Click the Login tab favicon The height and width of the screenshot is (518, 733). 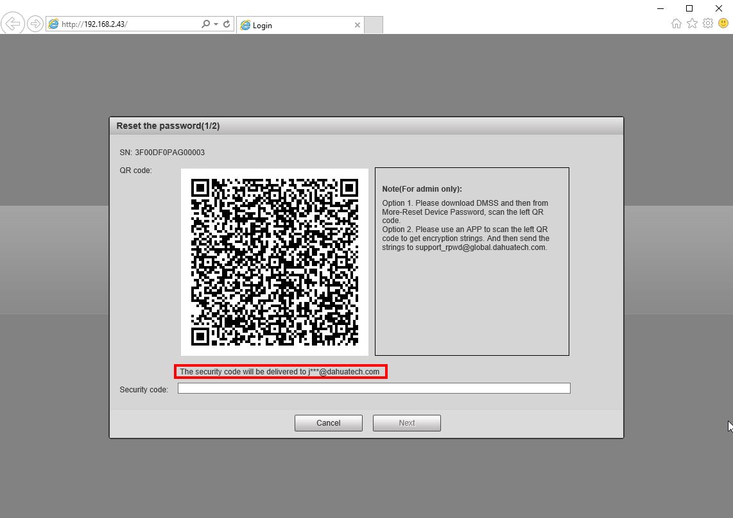(x=246, y=25)
